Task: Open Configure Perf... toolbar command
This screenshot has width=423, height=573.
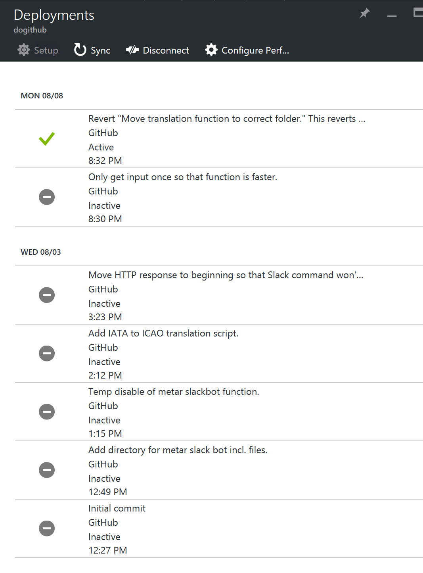Action: (247, 50)
